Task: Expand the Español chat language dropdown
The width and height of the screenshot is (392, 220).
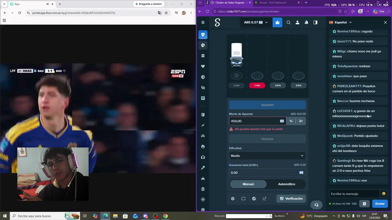Action: 341,22
